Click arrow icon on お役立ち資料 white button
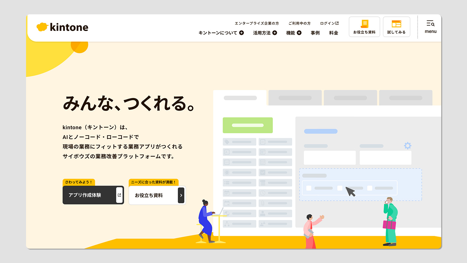 click(181, 195)
